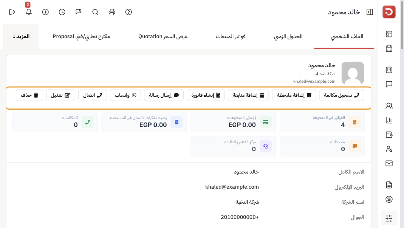Open the kanban board sidebar icon

(389, 70)
